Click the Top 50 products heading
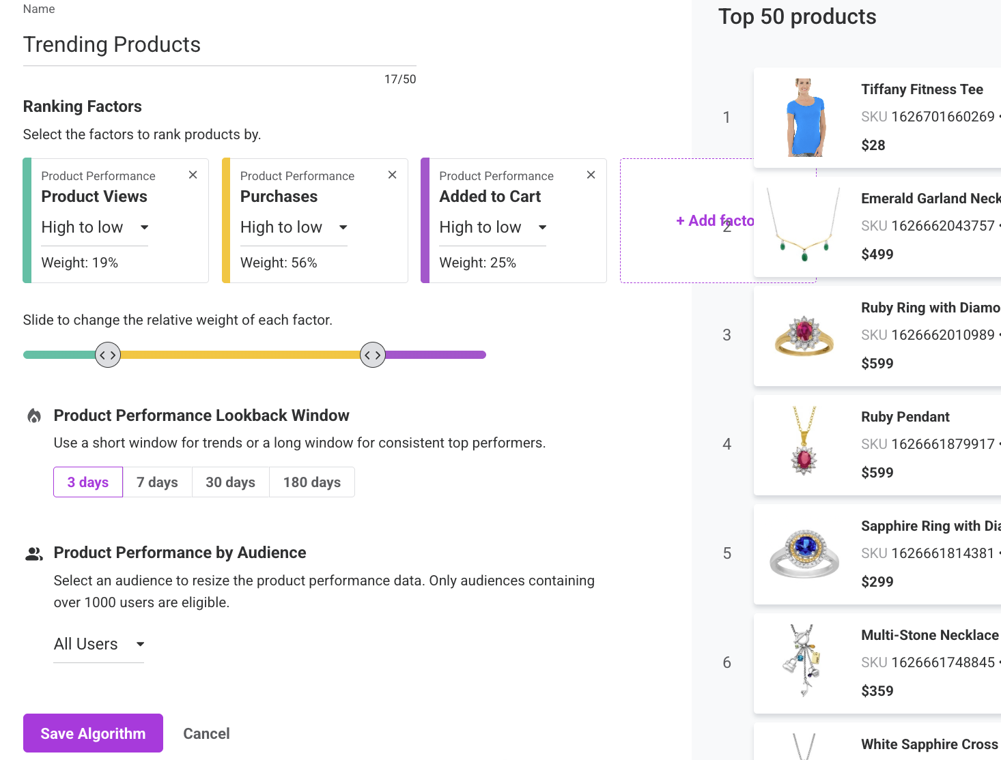This screenshot has height=760, width=1001. [798, 17]
